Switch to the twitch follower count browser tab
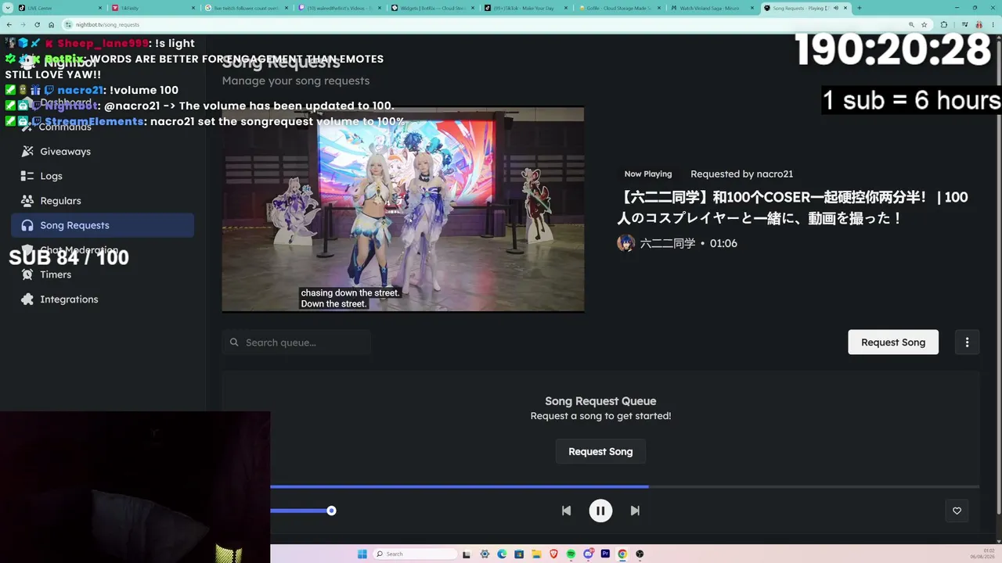Viewport: 1002px width, 563px height. pyautogui.click(x=247, y=8)
